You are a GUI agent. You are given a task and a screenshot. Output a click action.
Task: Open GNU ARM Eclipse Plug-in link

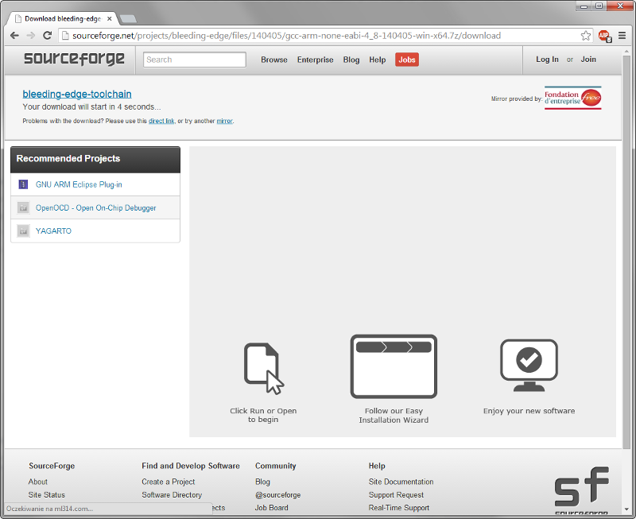click(79, 184)
